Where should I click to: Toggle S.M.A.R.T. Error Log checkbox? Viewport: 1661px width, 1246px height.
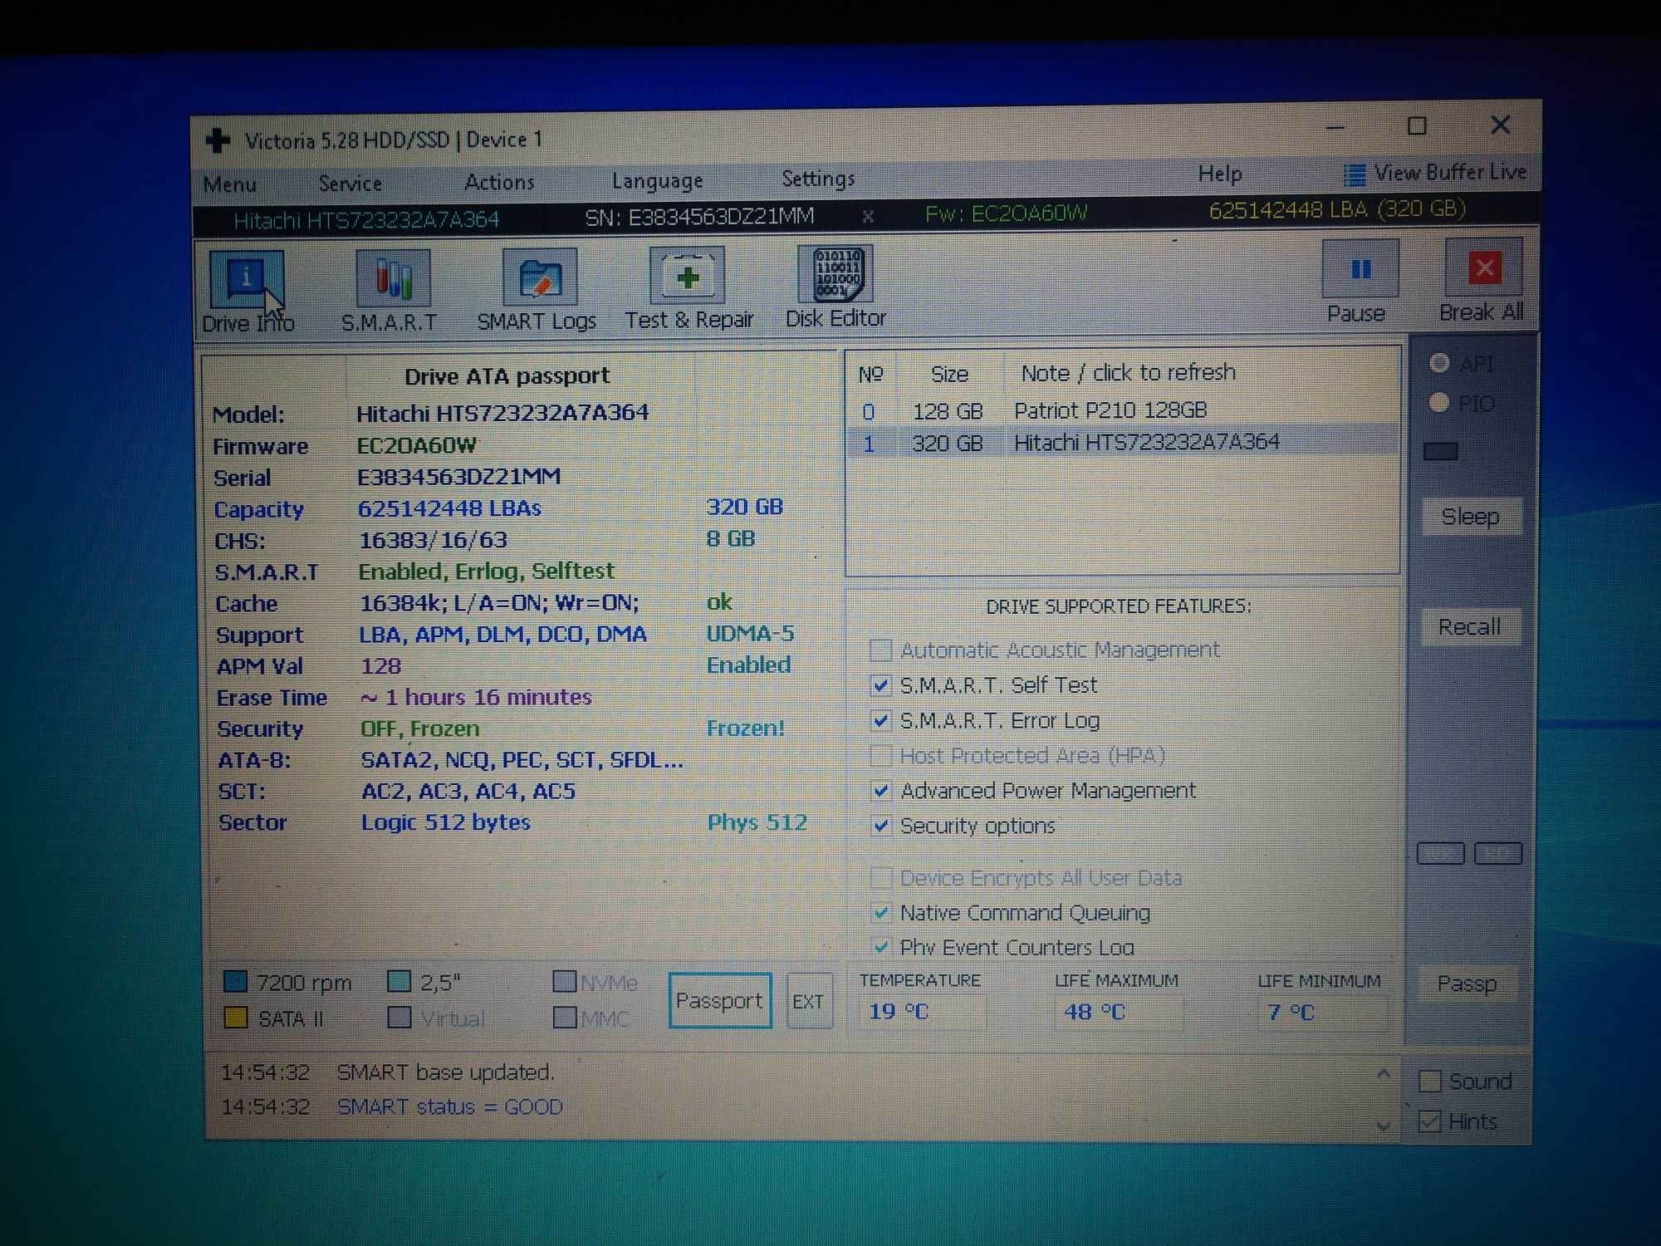pos(880,720)
